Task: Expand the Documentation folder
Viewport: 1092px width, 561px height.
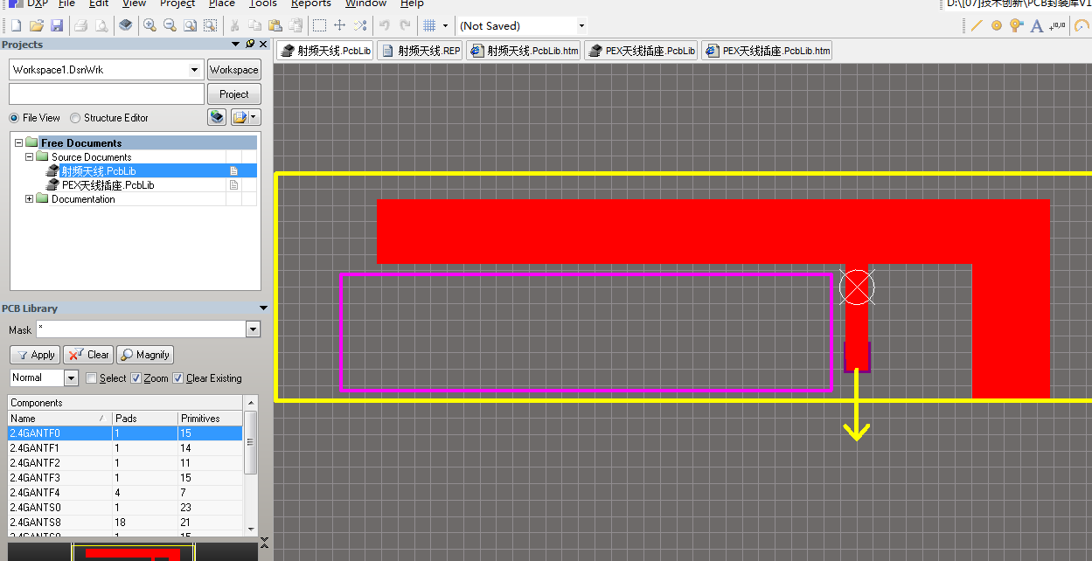Action: pyautogui.click(x=29, y=198)
